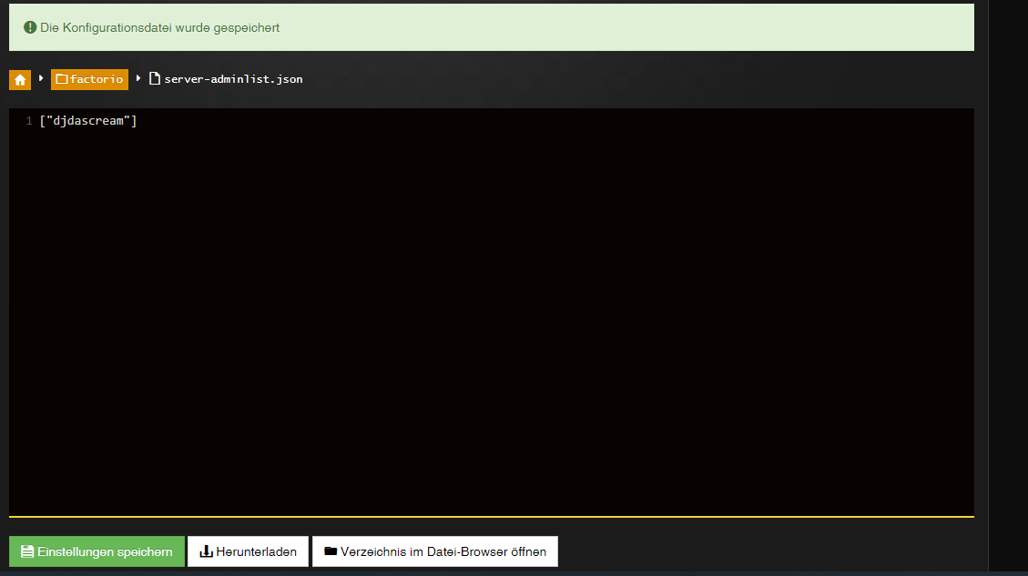Click the closing bracket after "djdascream"
1028x576 pixels.
click(x=134, y=121)
